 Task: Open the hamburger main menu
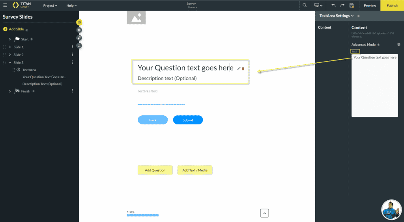click(5, 5)
